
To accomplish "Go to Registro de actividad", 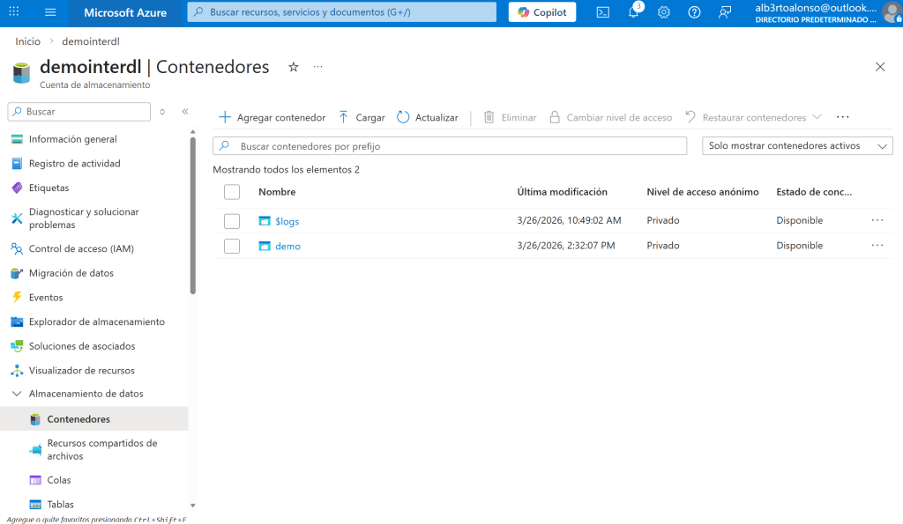I will coord(74,163).
